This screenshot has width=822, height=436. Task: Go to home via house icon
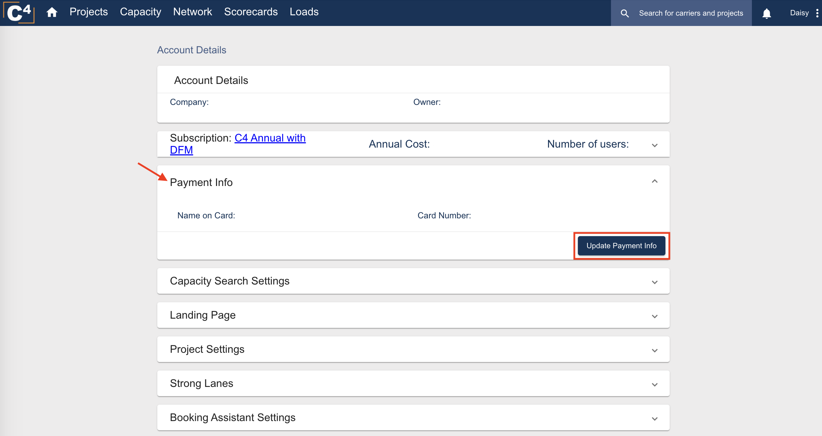[x=52, y=12]
